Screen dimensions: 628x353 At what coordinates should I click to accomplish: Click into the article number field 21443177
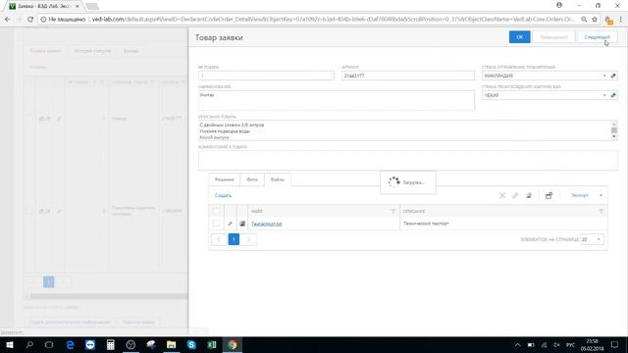pyautogui.click(x=408, y=76)
